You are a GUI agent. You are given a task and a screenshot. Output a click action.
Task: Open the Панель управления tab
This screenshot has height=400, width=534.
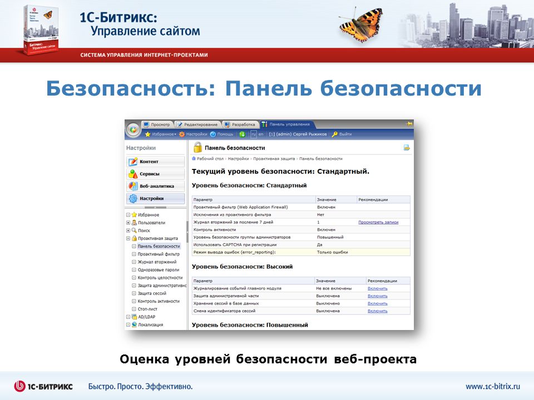coord(286,124)
